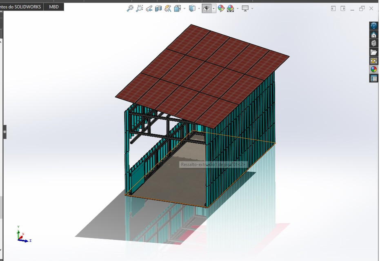Toggle the Hide/Show Items eye icon

207,8
